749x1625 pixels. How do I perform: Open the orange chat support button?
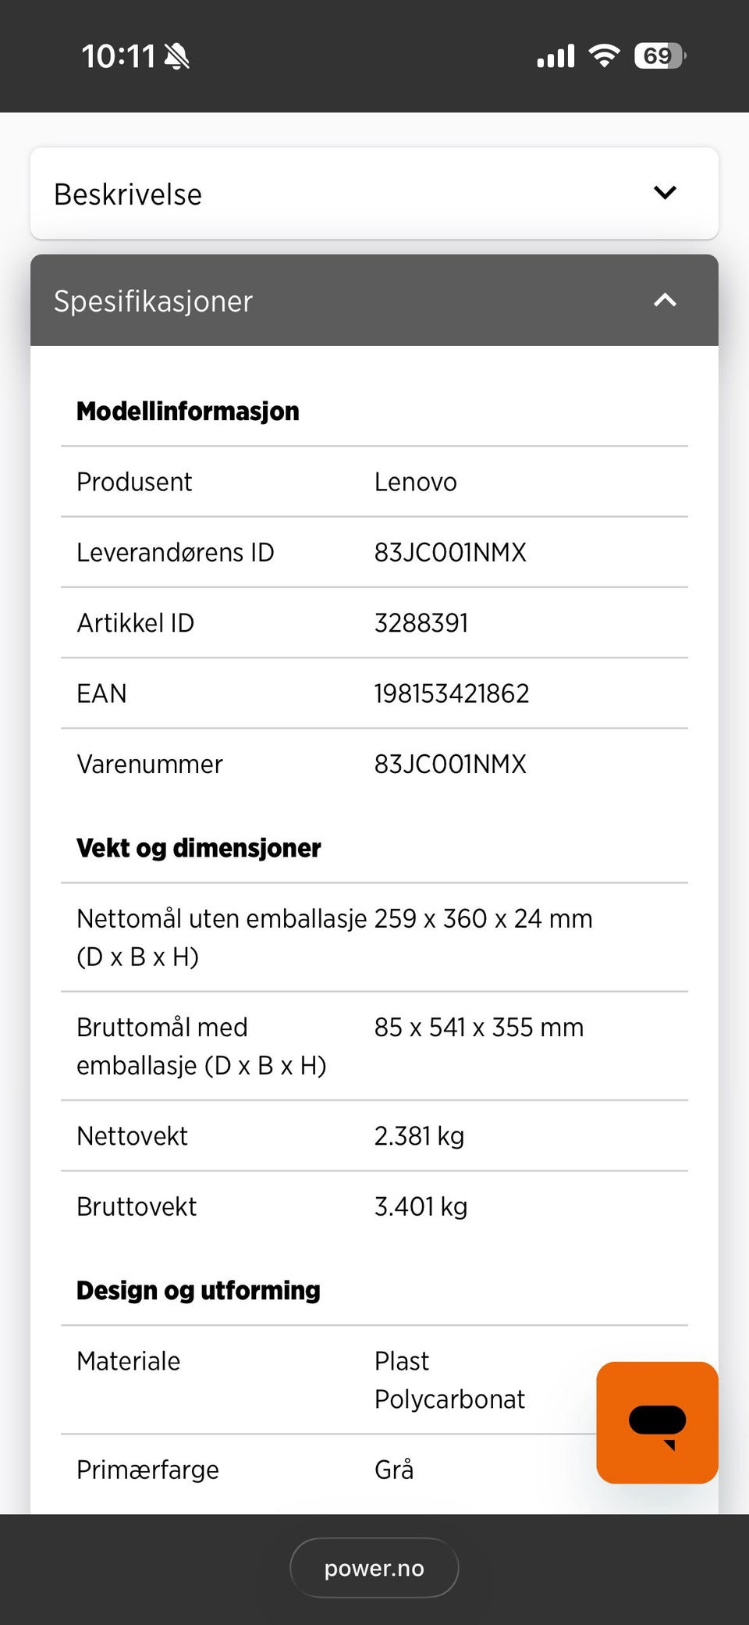tap(657, 1422)
